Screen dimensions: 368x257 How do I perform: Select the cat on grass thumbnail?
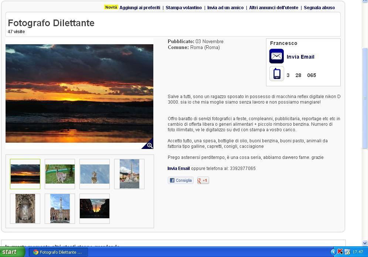pos(60,174)
